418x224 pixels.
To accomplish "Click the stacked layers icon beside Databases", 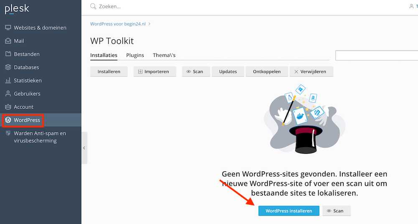I will click(x=8, y=67).
